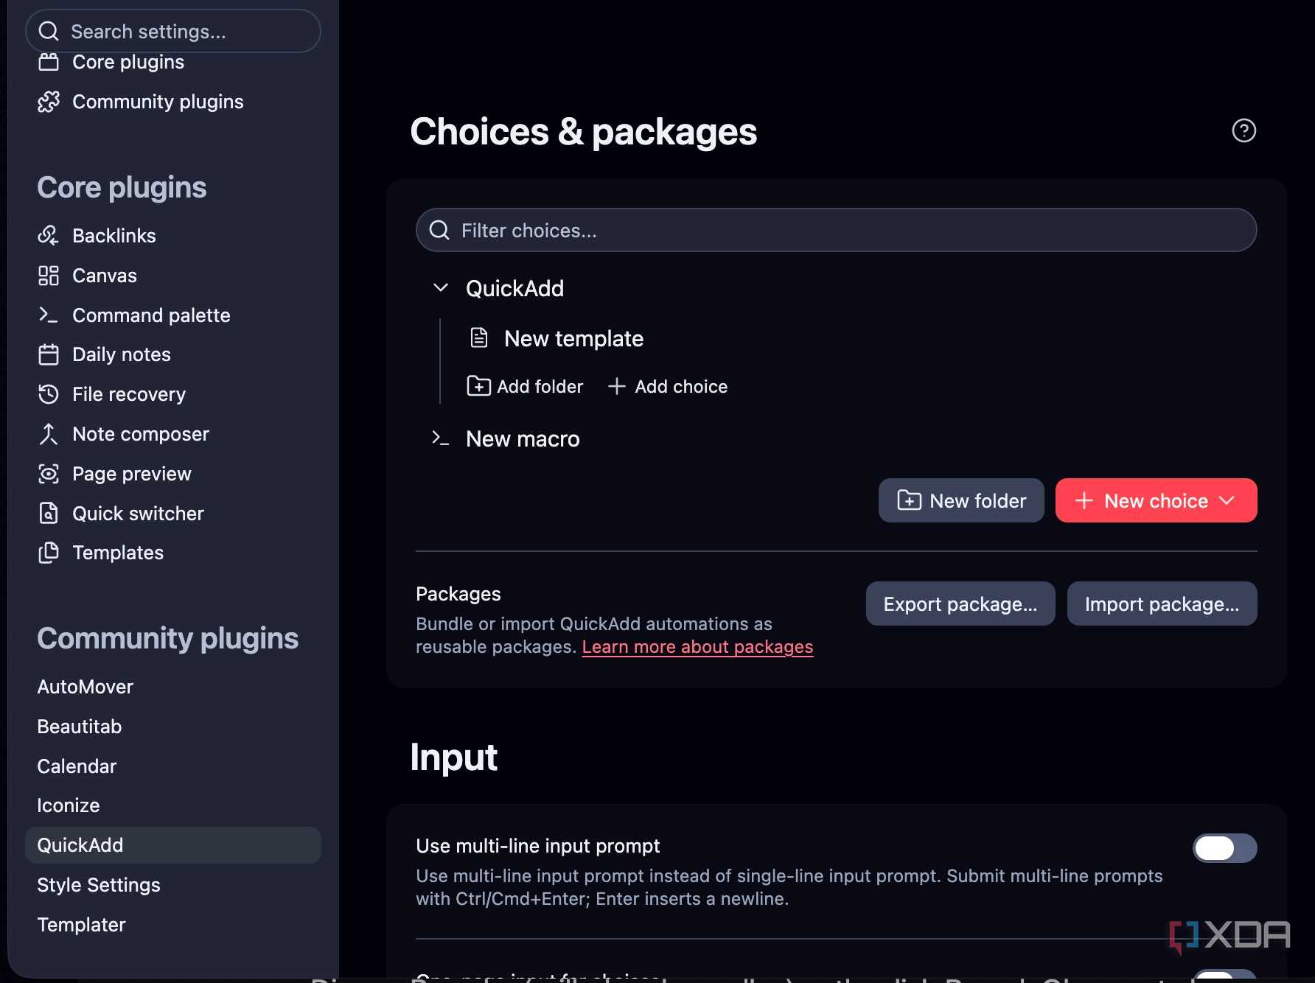Viewport: 1315px width, 983px height.
Task: Click the New macro prompt icon
Action: pyautogui.click(x=440, y=438)
